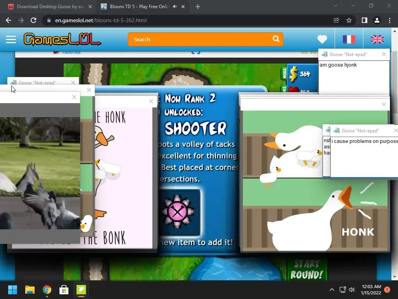
Task: Open Chrome three-dot menu
Action: 389,20
